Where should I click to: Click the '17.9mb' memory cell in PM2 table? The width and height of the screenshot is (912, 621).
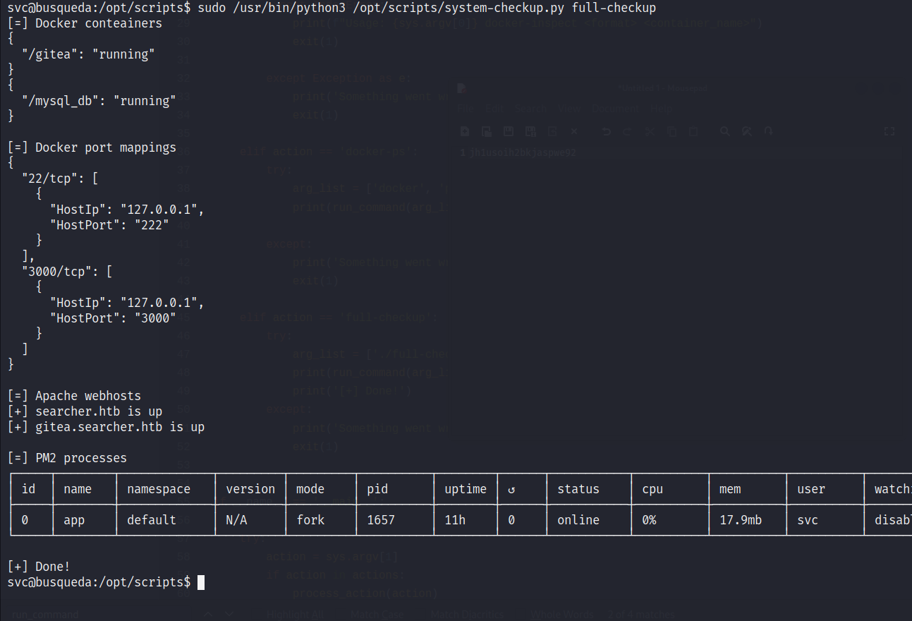pos(741,520)
